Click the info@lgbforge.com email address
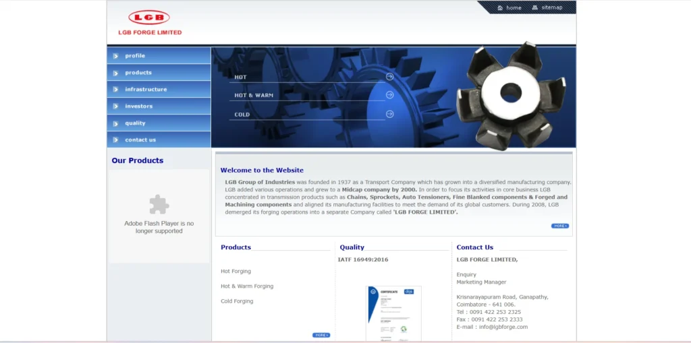The height and width of the screenshot is (343, 691). (x=503, y=327)
